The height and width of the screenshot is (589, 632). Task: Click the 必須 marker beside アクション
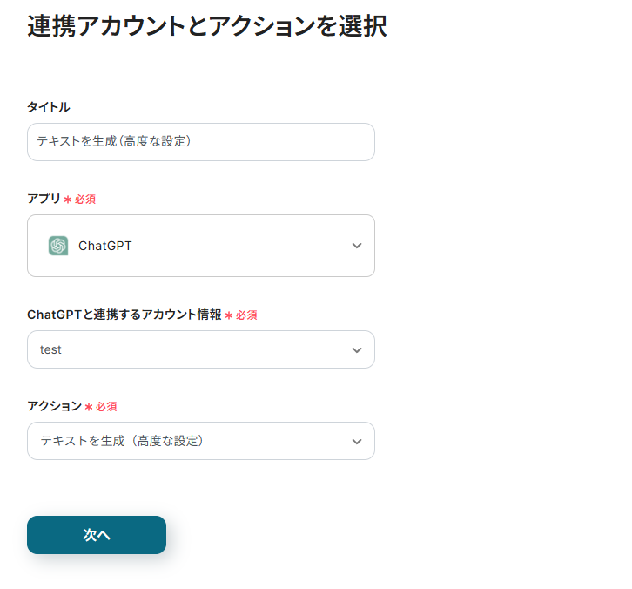pyautogui.click(x=106, y=407)
